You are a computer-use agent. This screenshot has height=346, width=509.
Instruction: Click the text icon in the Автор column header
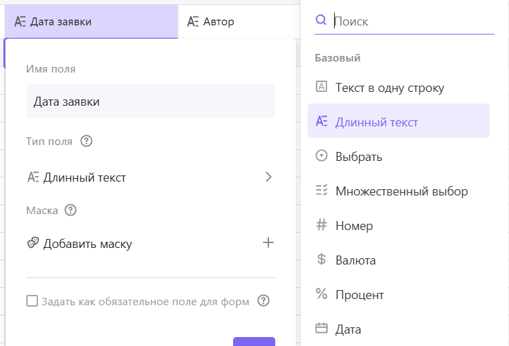tap(193, 21)
